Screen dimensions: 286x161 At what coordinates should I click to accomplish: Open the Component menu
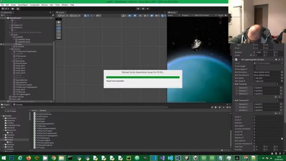point(34,5)
